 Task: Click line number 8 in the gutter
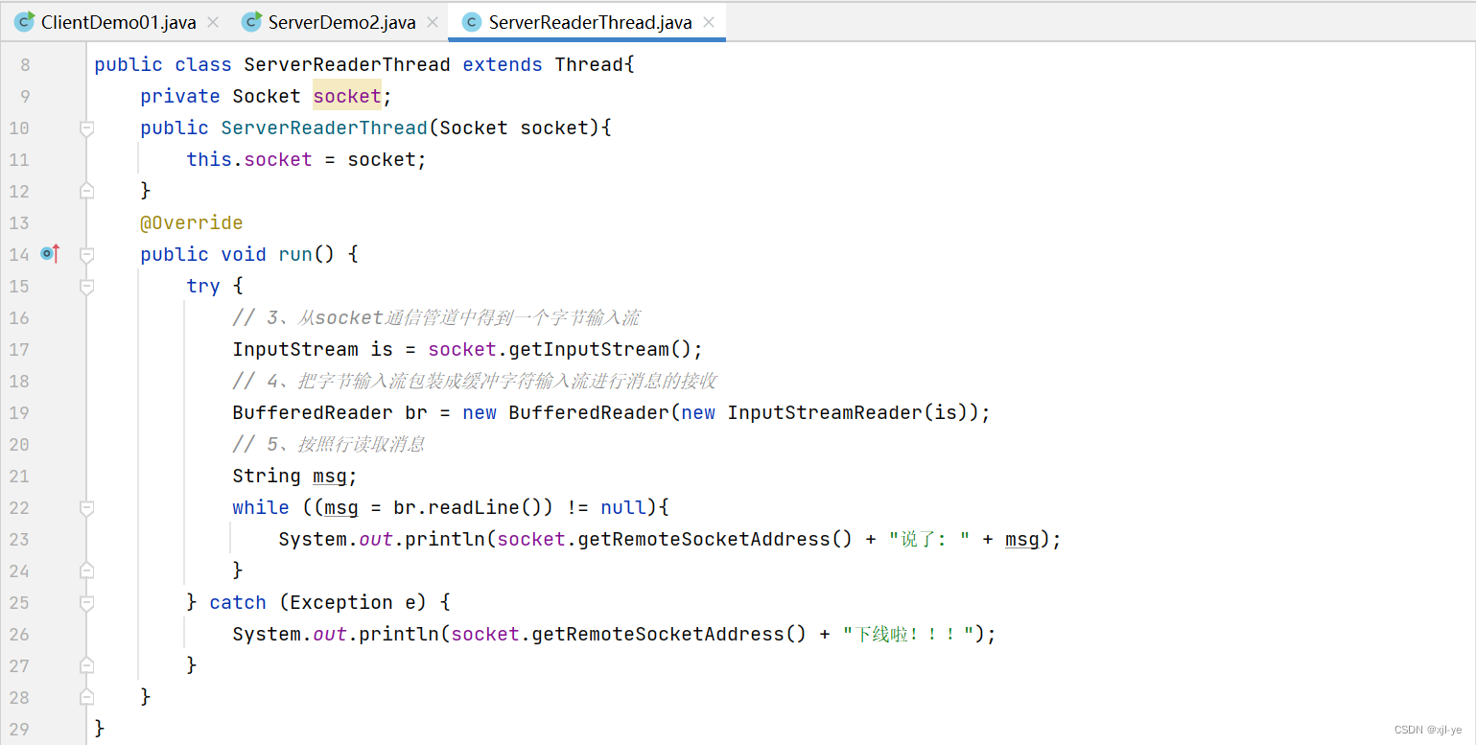[24, 65]
